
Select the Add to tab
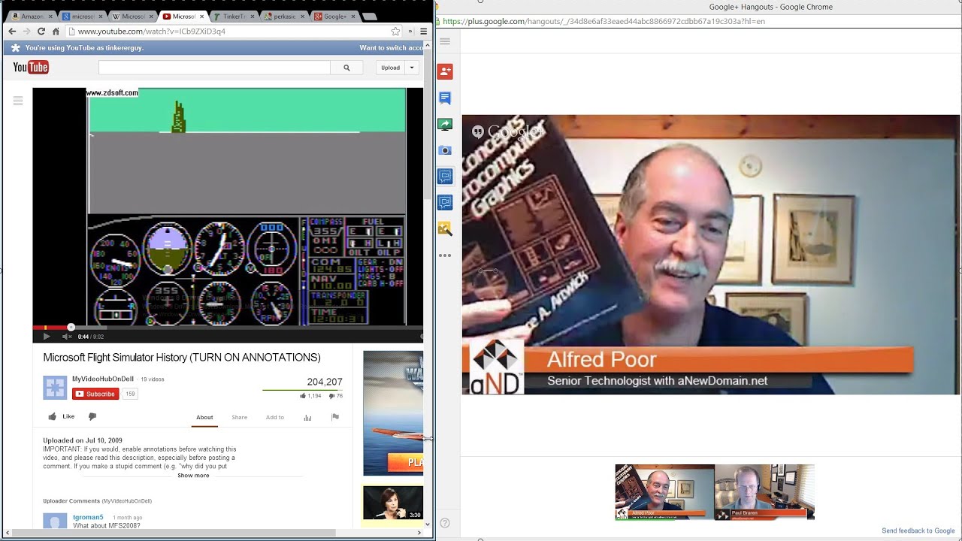(x=274, y=417)
